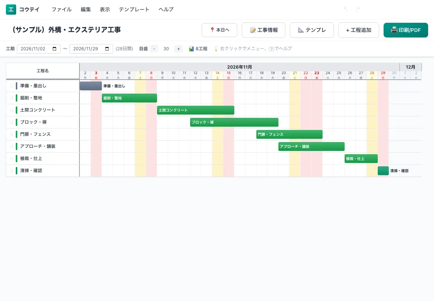Screen dimensions: 434x301
Task: Open calendar picker for start date
Action: click(x=54, y=48)
